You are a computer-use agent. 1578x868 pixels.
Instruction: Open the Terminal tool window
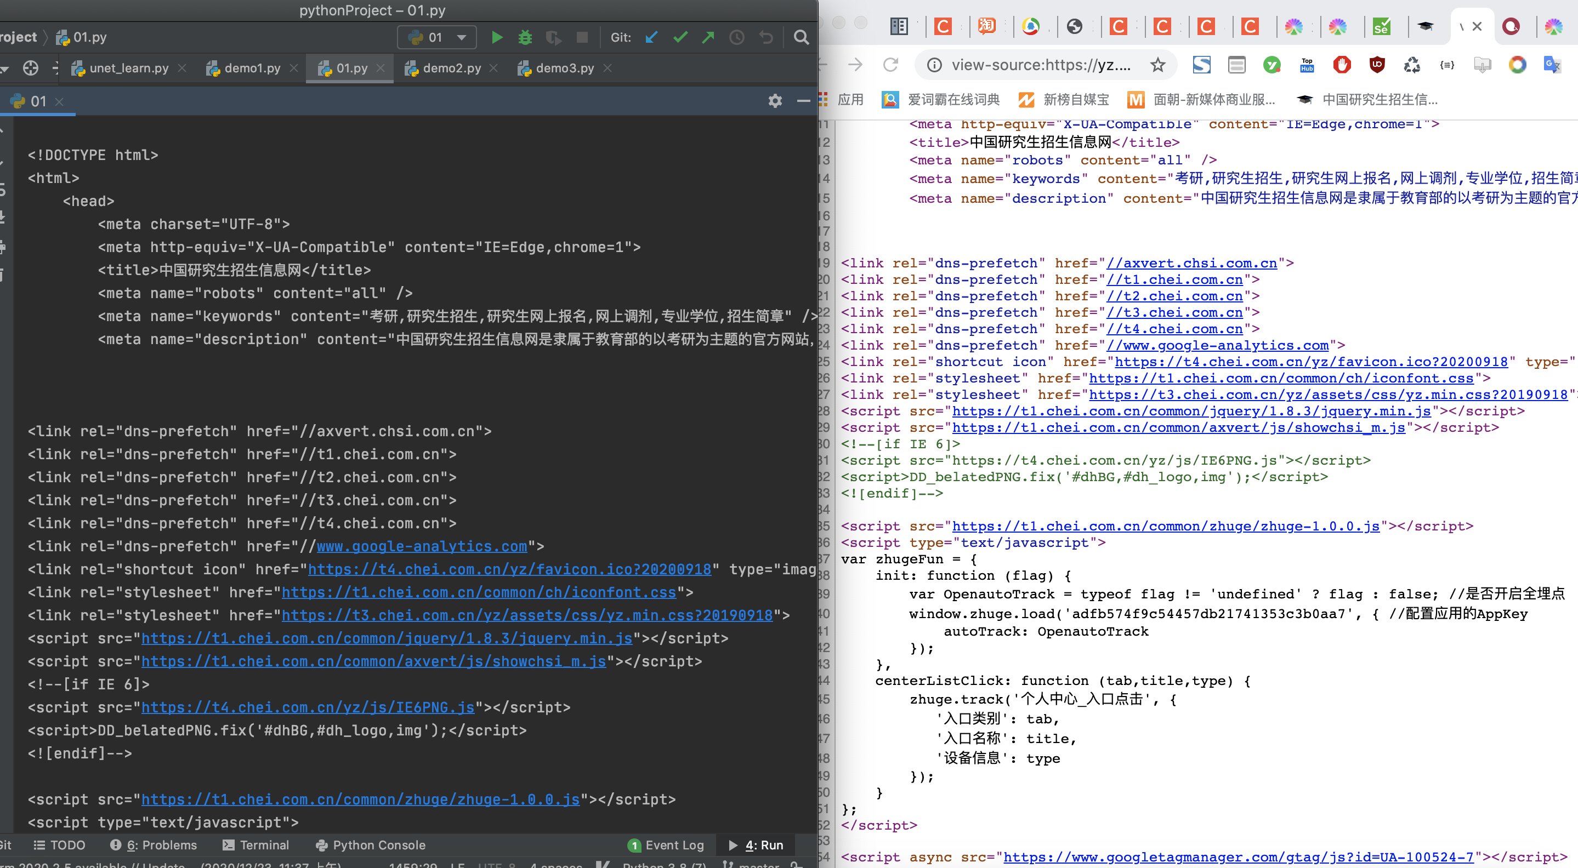256,845
